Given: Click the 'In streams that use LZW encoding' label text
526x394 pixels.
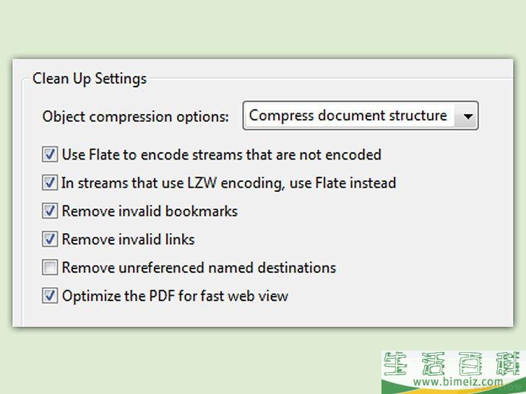Looking at the screenshot, I should click(x=228, y=183).
